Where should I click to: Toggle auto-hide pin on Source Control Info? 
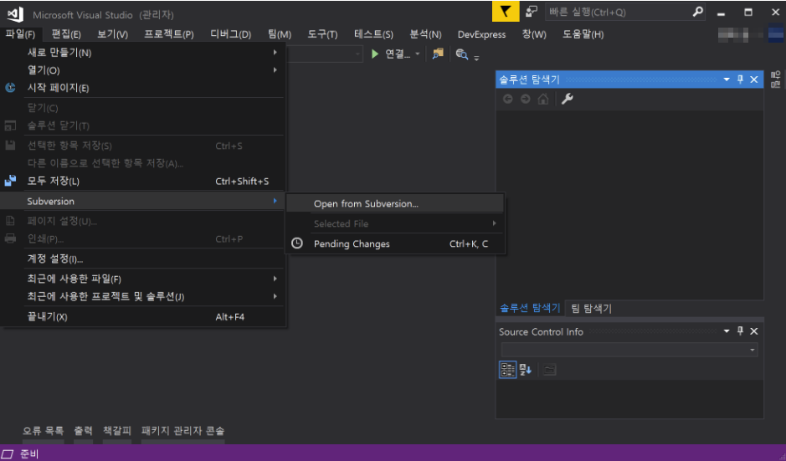[740, 331]
